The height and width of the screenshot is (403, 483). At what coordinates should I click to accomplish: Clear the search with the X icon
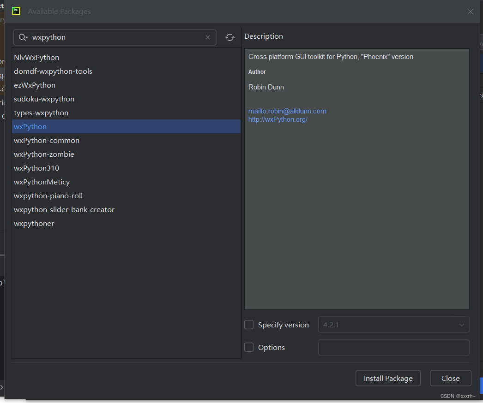[207, 37]
